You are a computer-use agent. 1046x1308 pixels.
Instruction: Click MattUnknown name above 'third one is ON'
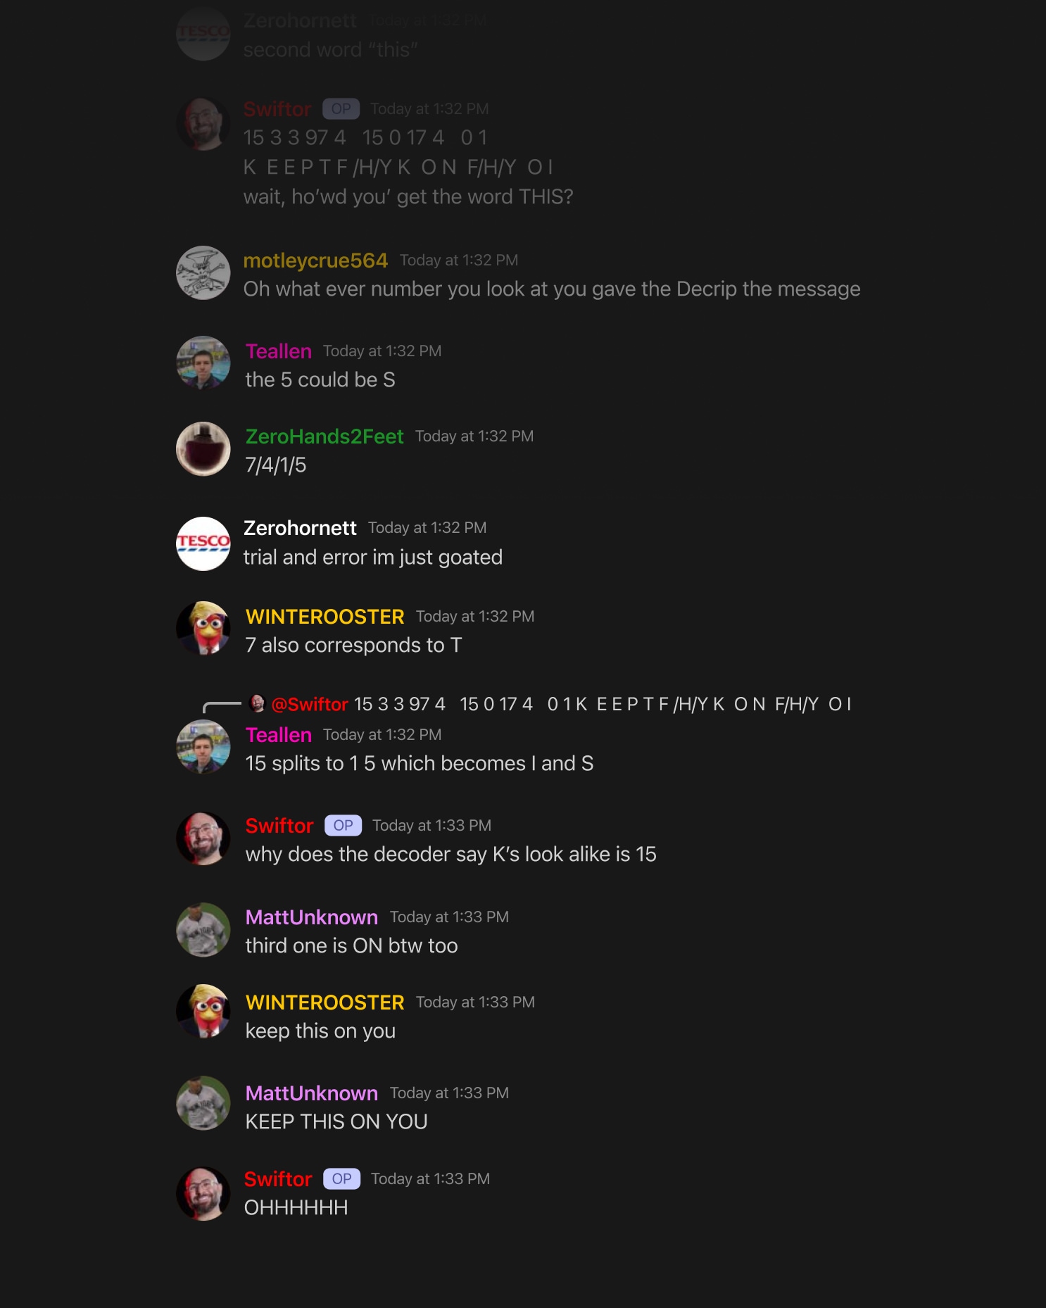coord(312,917)
